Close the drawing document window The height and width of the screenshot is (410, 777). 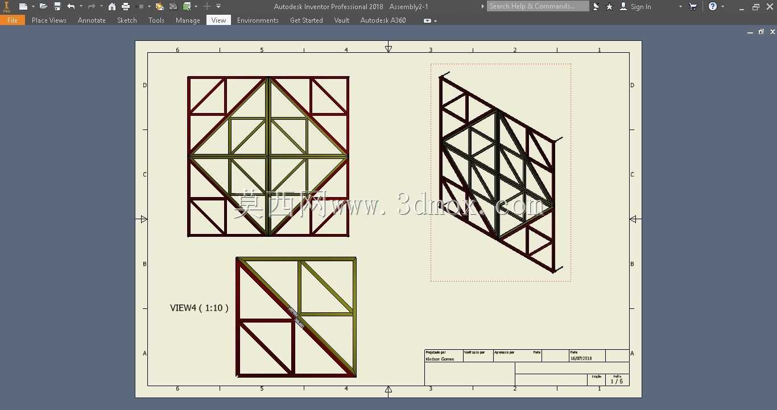pyautogui.click(x=772, y=32)
